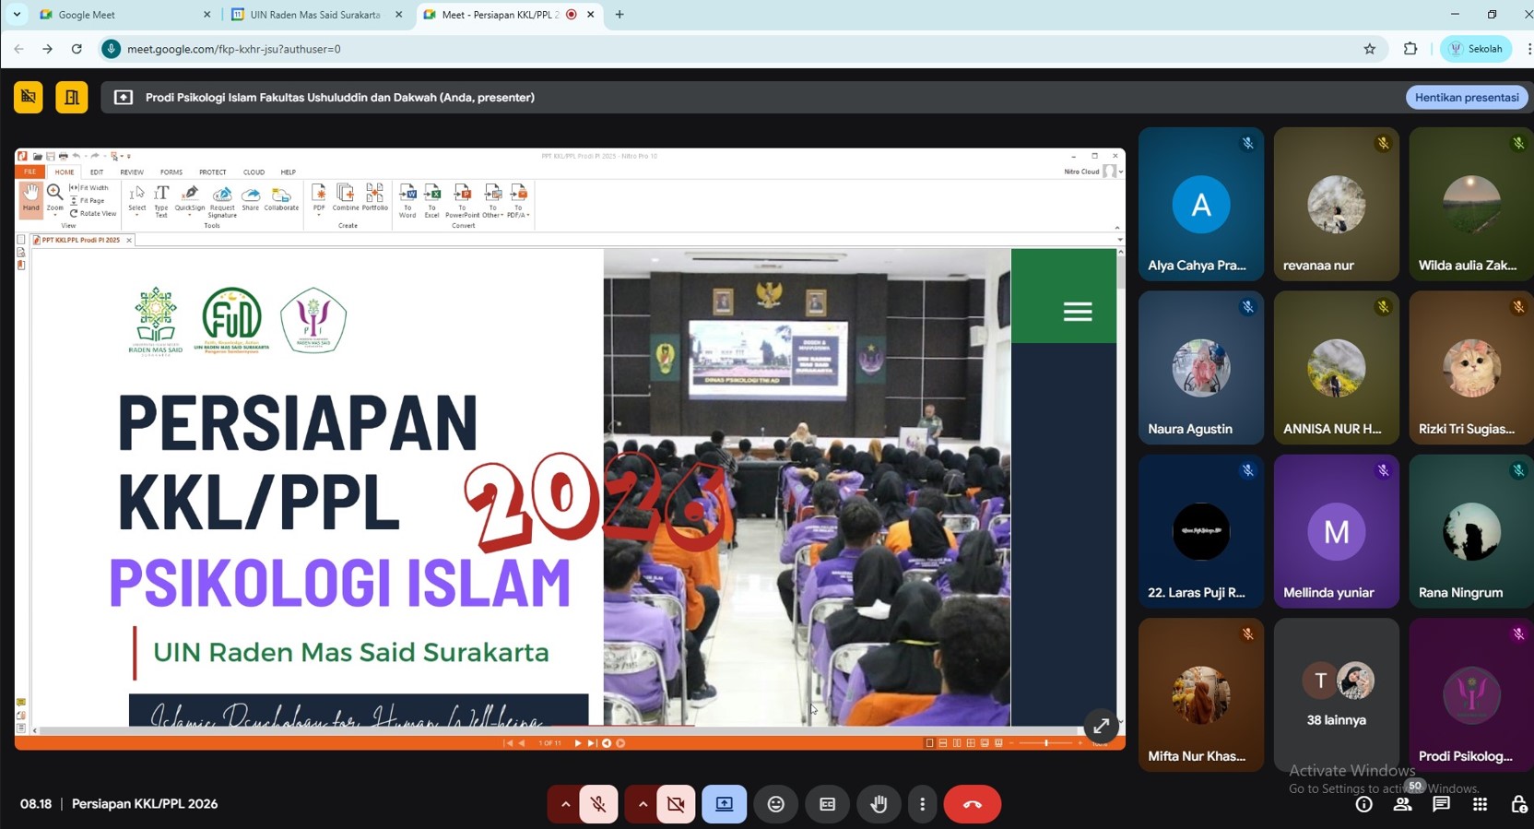Leave the call with red hang-up button
The width and height of the screenshot is (1534, 829).
tap(972, 804)
